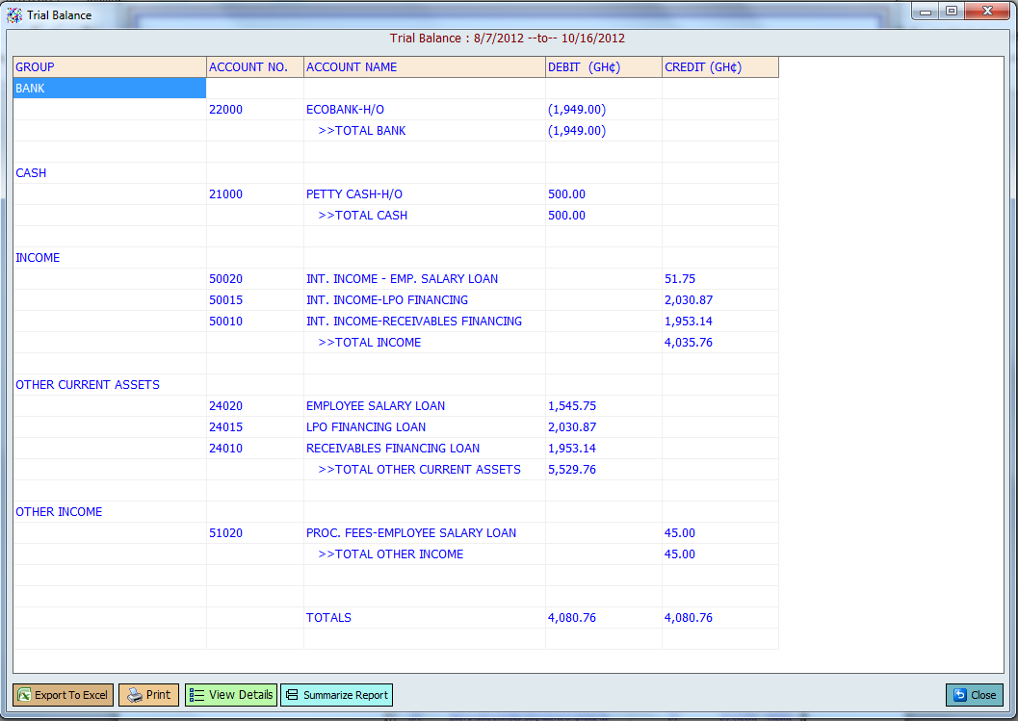Screen dimensions: 1018x721
Task: Click the debit total 5,529.76
Action: coord(572,470)
